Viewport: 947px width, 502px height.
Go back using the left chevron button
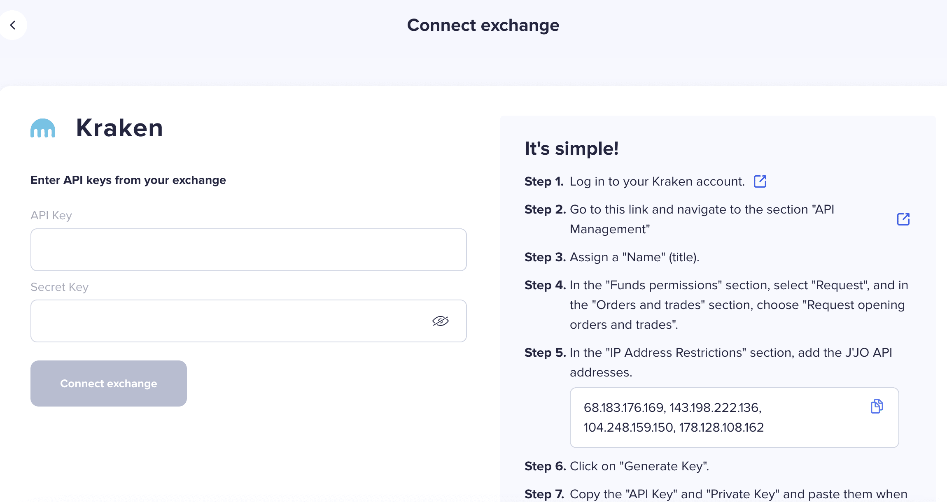(13, 25)
